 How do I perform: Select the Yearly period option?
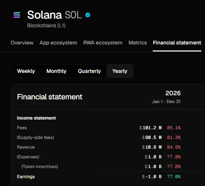click(x=120, y=71)
